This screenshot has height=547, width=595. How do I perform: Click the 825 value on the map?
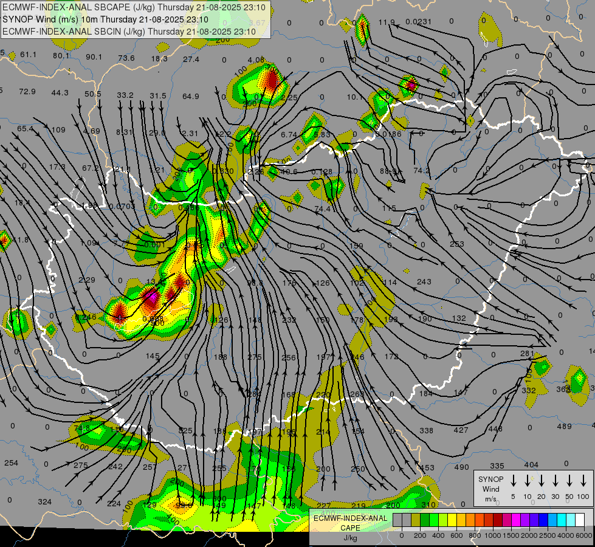click(x=185, y=430)
